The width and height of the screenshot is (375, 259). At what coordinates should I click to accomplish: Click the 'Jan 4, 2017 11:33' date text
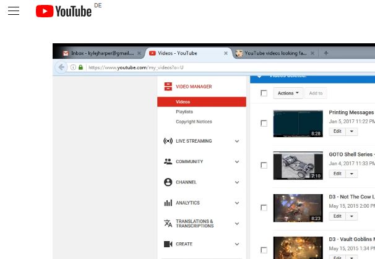coord(351,163)
